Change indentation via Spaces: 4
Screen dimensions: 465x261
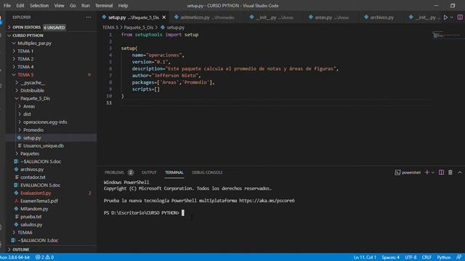pos(390,257)
